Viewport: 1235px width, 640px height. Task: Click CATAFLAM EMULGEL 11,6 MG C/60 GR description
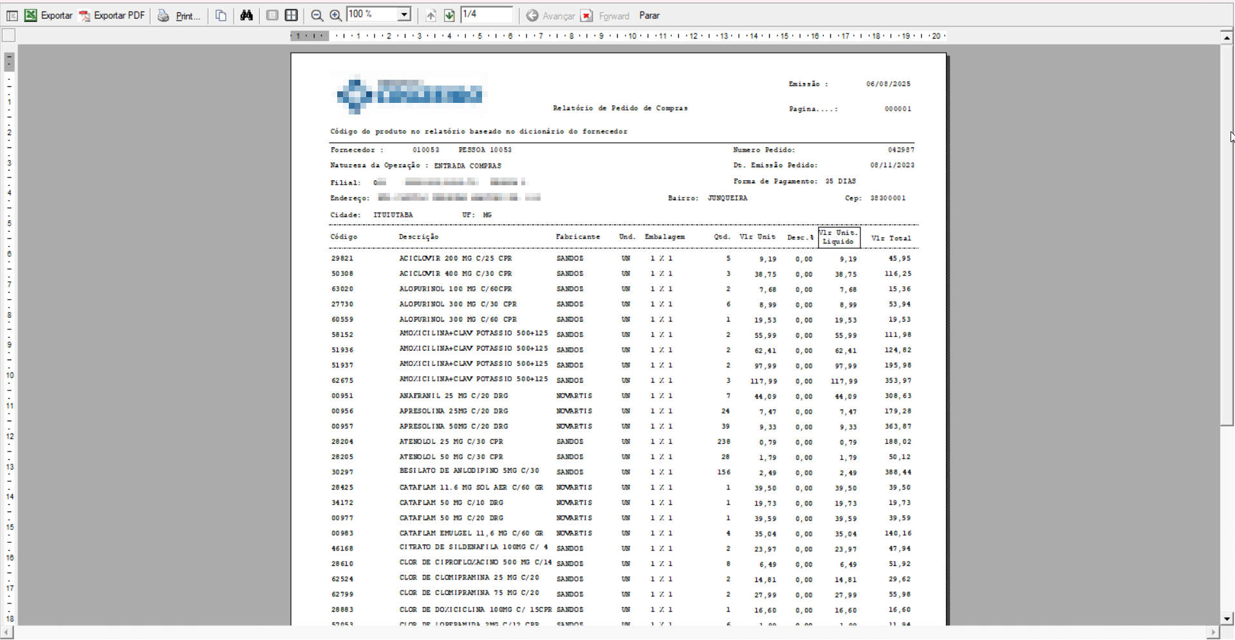coord(471,533)
